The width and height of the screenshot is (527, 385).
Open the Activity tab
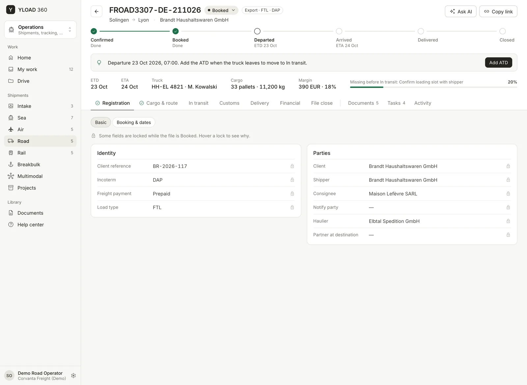(x=423, y=103)
